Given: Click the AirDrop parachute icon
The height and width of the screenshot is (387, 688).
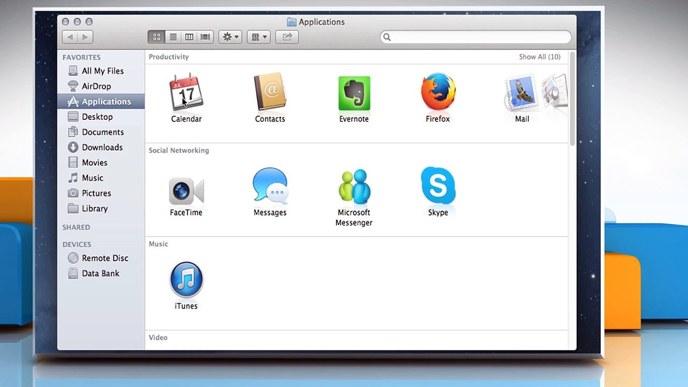Looking at the screenshot, I should click(73, 86).
